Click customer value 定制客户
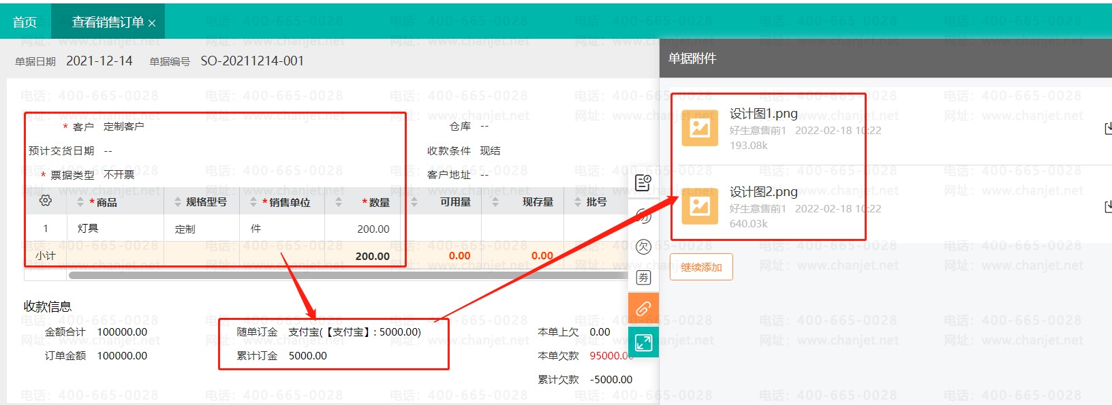Viewport: 1112px width, 405px height. pyautogui.click(x=123, y=127)
